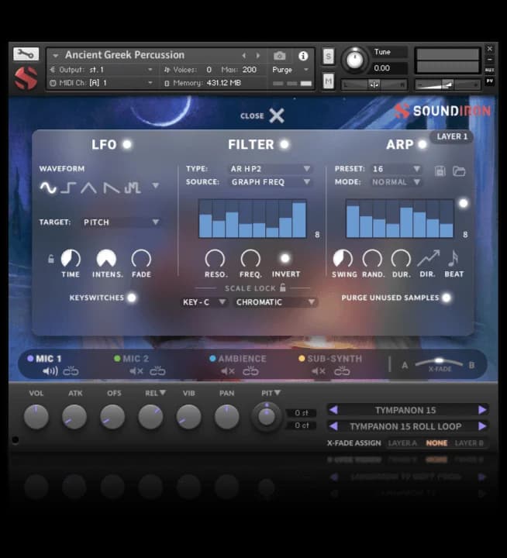
Task: Switch to the AMBIENCE mic tab
Action: [x=241, y=359]
